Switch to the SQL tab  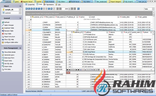[x=58, y=4]
